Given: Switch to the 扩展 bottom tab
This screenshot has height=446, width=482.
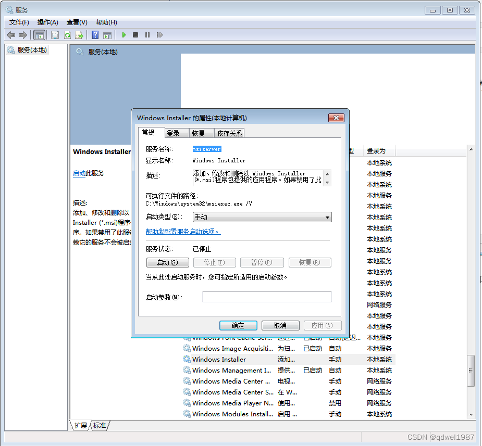Looking at the screenshot, I should pos(81,425).
